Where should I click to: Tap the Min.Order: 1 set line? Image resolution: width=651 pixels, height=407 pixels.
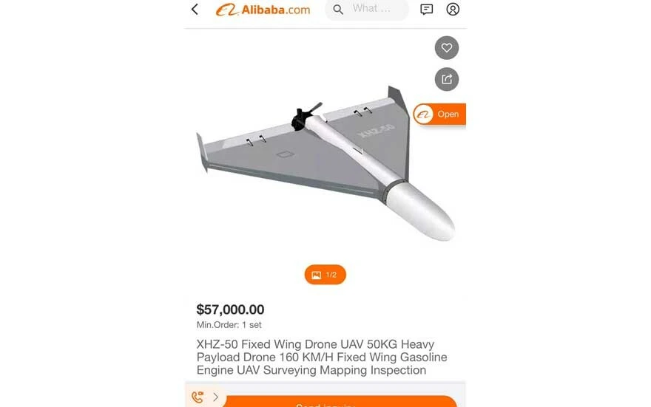click(229, 325)
